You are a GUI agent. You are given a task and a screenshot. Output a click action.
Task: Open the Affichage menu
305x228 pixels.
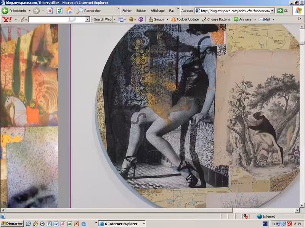click(157, 11)
